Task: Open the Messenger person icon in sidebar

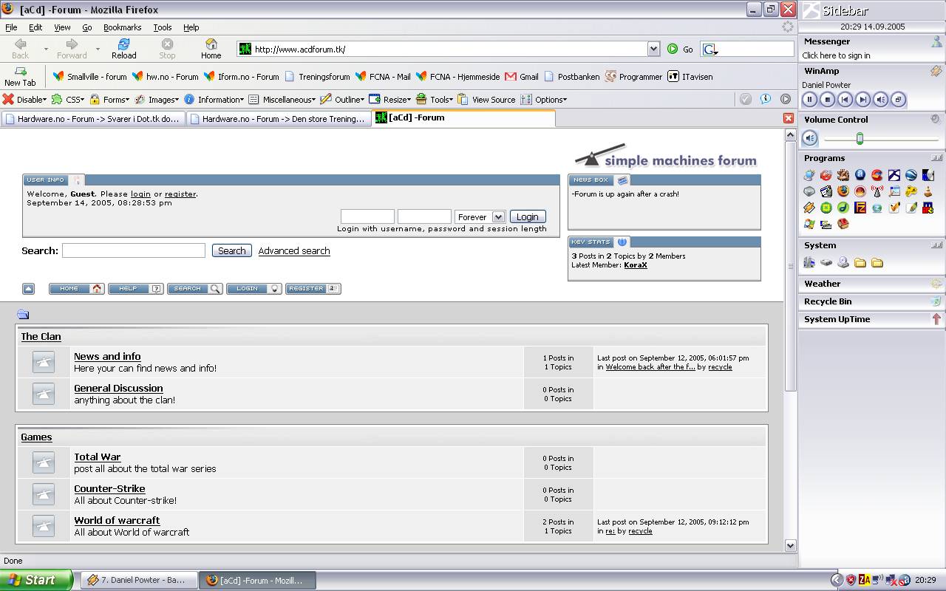Action: click(x=936, y=42)
